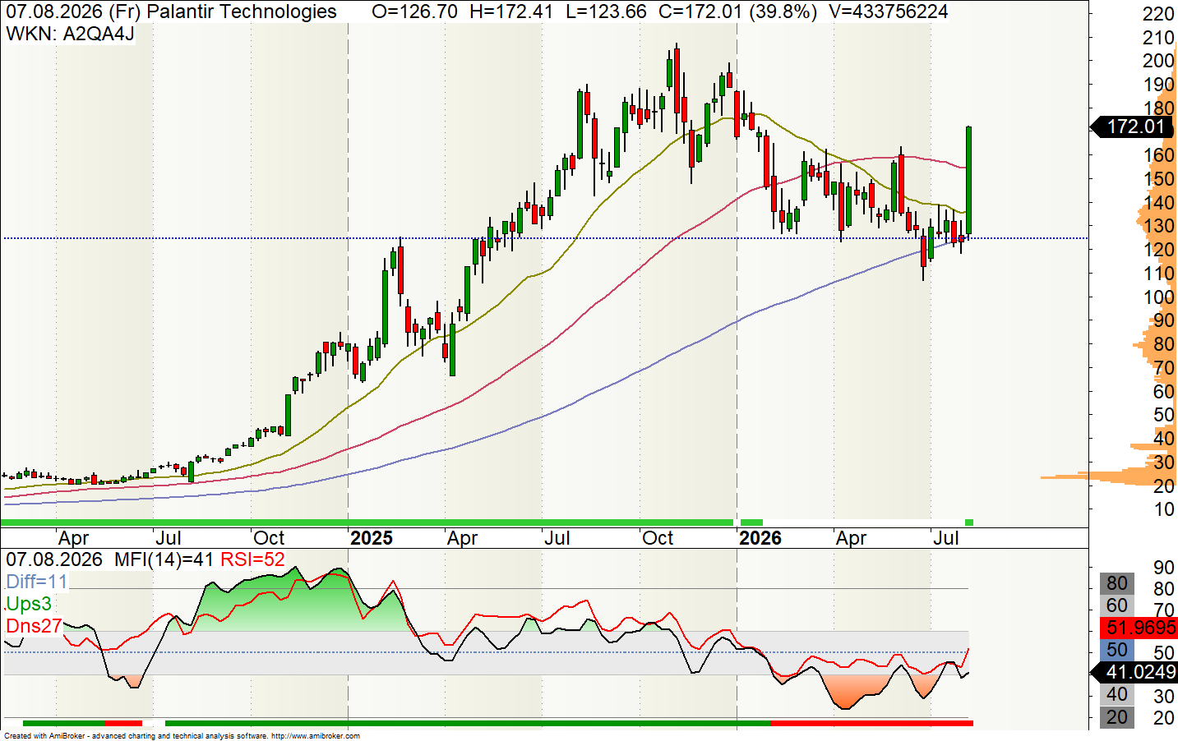Image resolution: width=1178 pixels, height=741 pixels.
Task: Click the '120' price axis label
Action: point(1158,250)
